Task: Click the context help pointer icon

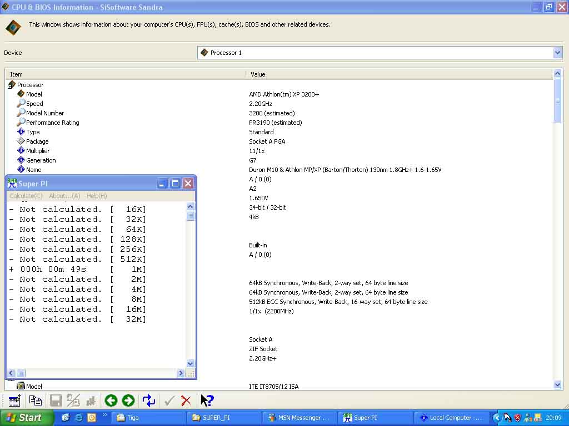Action: [x=207, y=400]
